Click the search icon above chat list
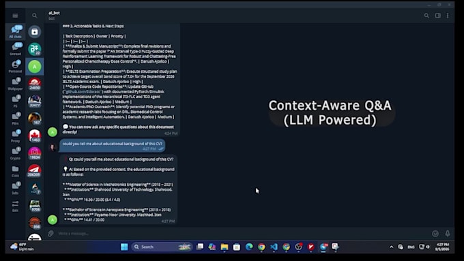The height and width of the screenshot is (261, 464). click(35, 16)
